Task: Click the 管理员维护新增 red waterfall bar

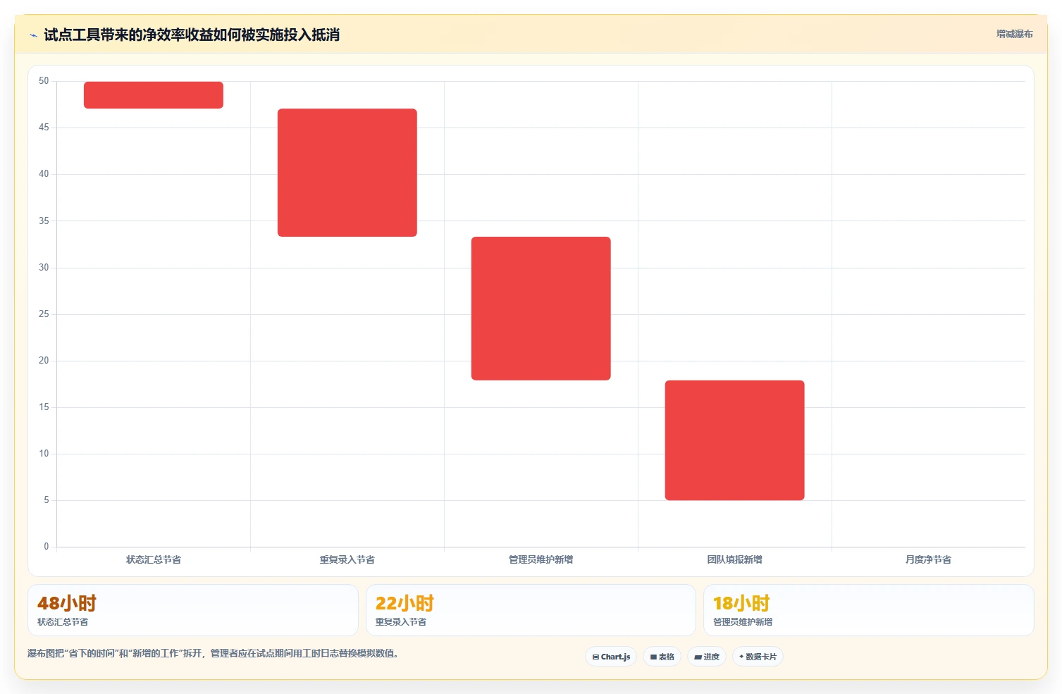Action: point(541,309)
